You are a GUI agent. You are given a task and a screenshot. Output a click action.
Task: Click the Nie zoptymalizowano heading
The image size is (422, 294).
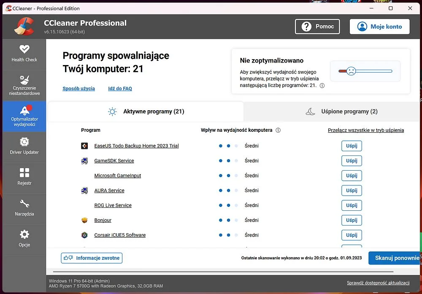[x=271, y=61]
